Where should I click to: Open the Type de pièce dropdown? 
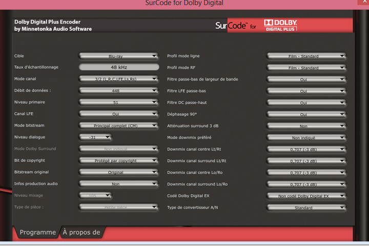[119, 207]
